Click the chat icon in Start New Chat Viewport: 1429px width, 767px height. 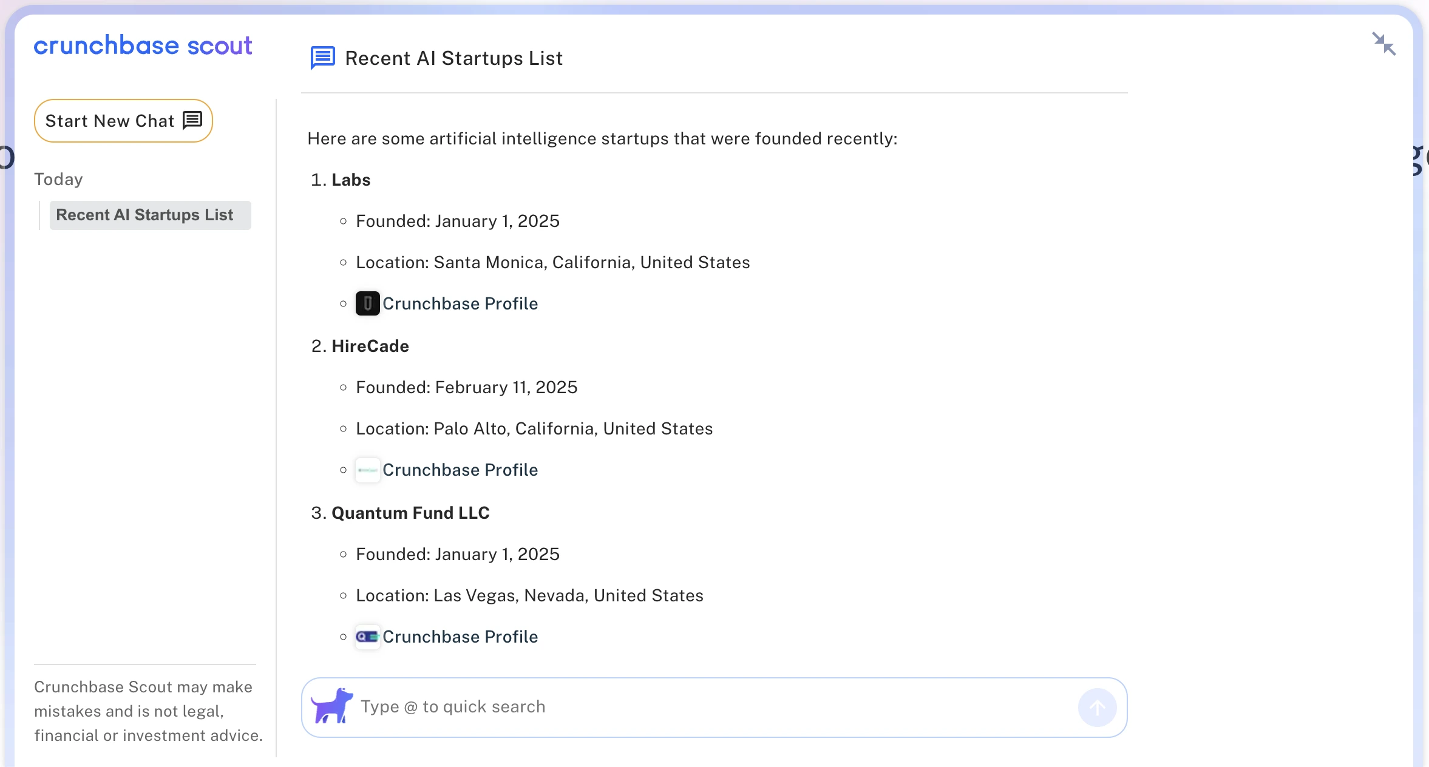192,121
